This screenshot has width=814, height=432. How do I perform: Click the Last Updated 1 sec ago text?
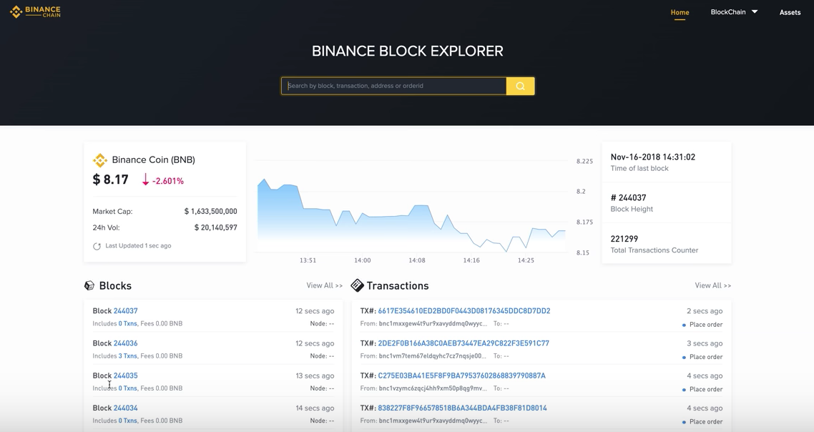coord(138,245)
